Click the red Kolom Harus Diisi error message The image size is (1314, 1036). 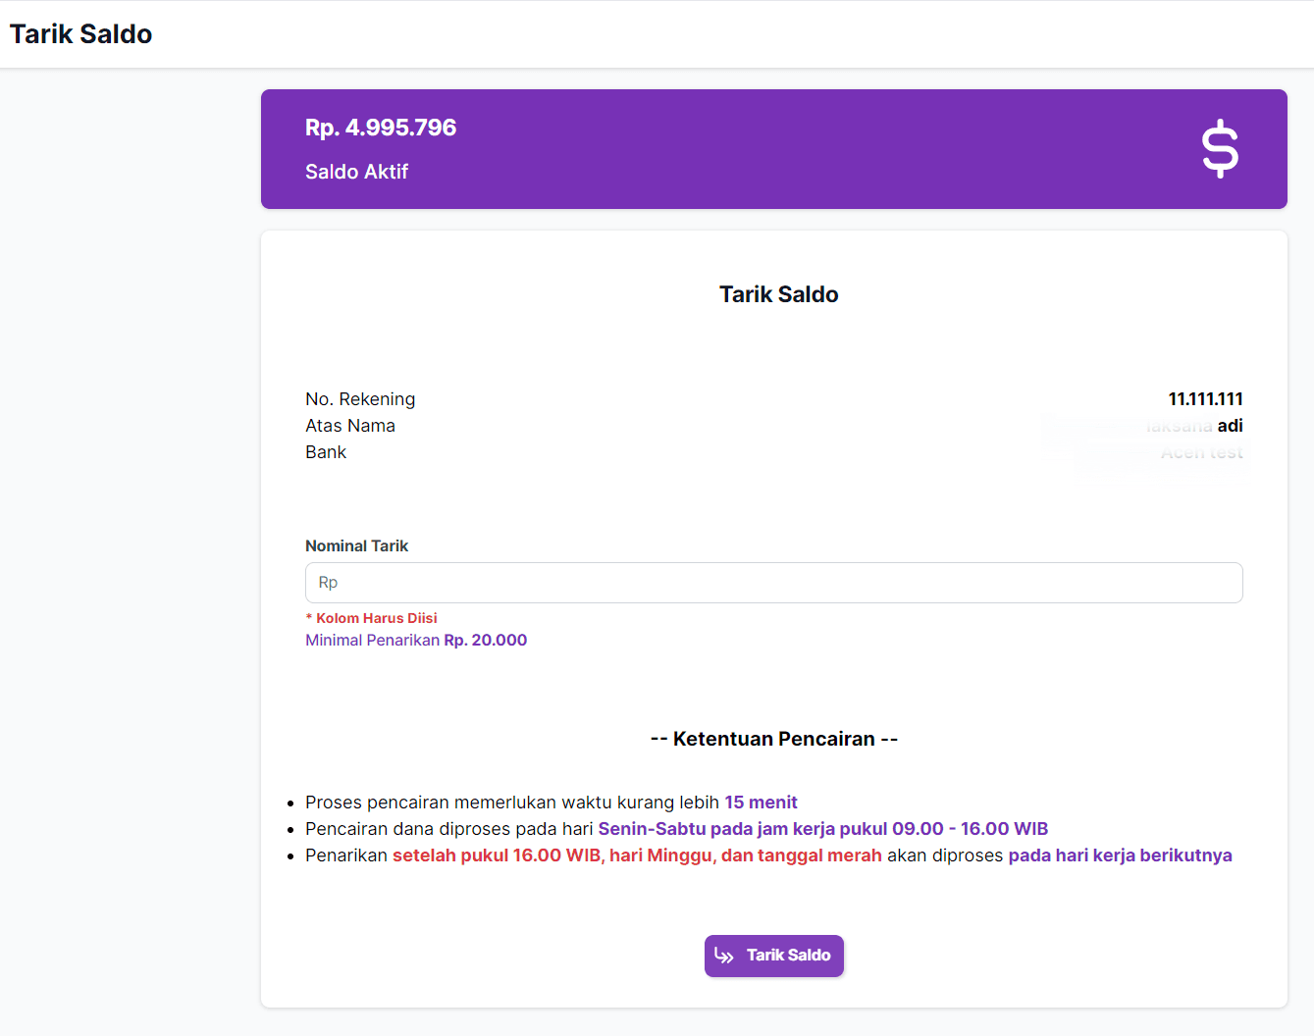pyautogui.click(x=372, y=618)
